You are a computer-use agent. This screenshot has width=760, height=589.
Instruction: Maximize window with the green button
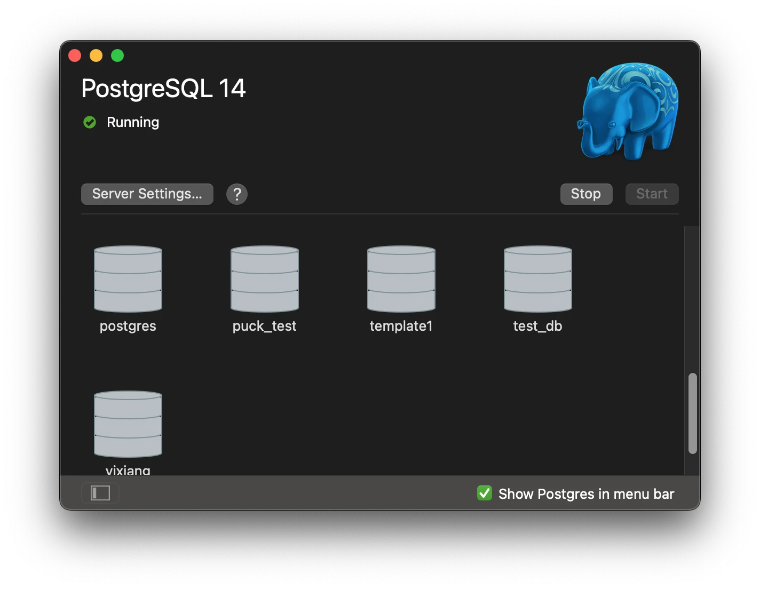pyautogui.click(x=117, y=55)
